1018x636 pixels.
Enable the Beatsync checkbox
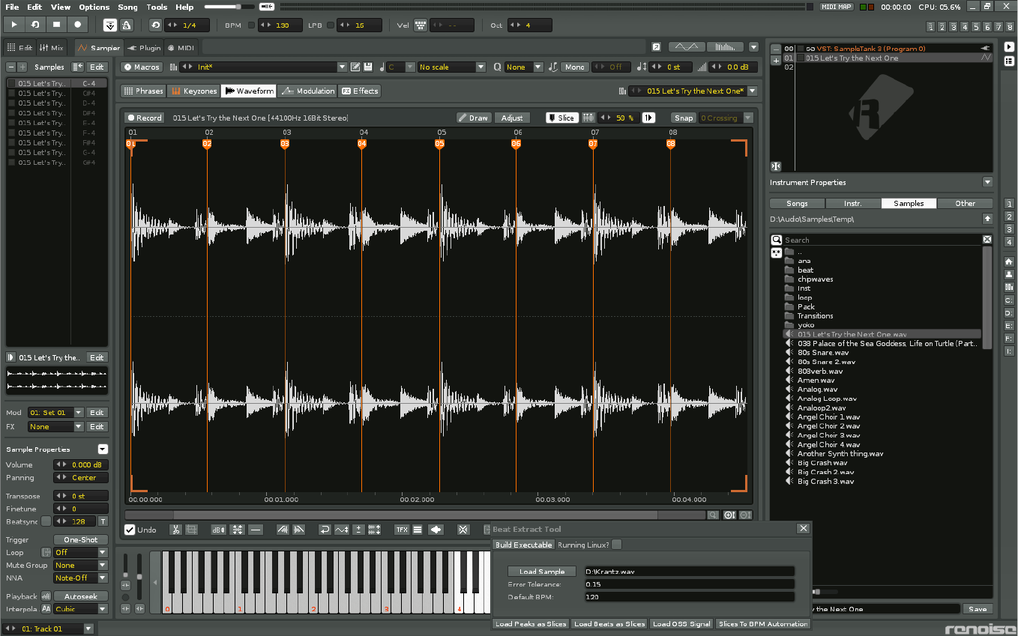click(46, 521)
